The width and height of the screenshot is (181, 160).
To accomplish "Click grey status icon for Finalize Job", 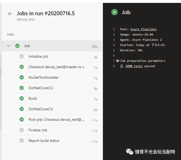I will 22,130.
